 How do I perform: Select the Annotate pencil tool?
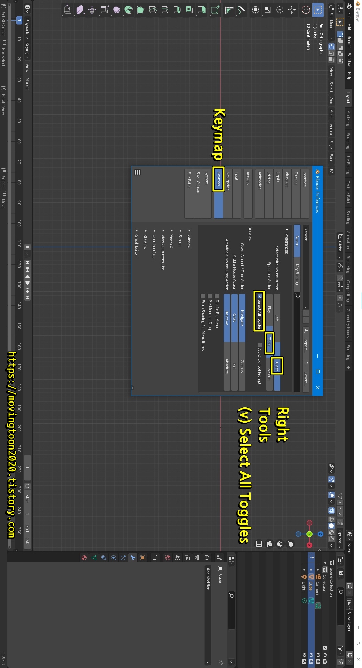(241, 10)
